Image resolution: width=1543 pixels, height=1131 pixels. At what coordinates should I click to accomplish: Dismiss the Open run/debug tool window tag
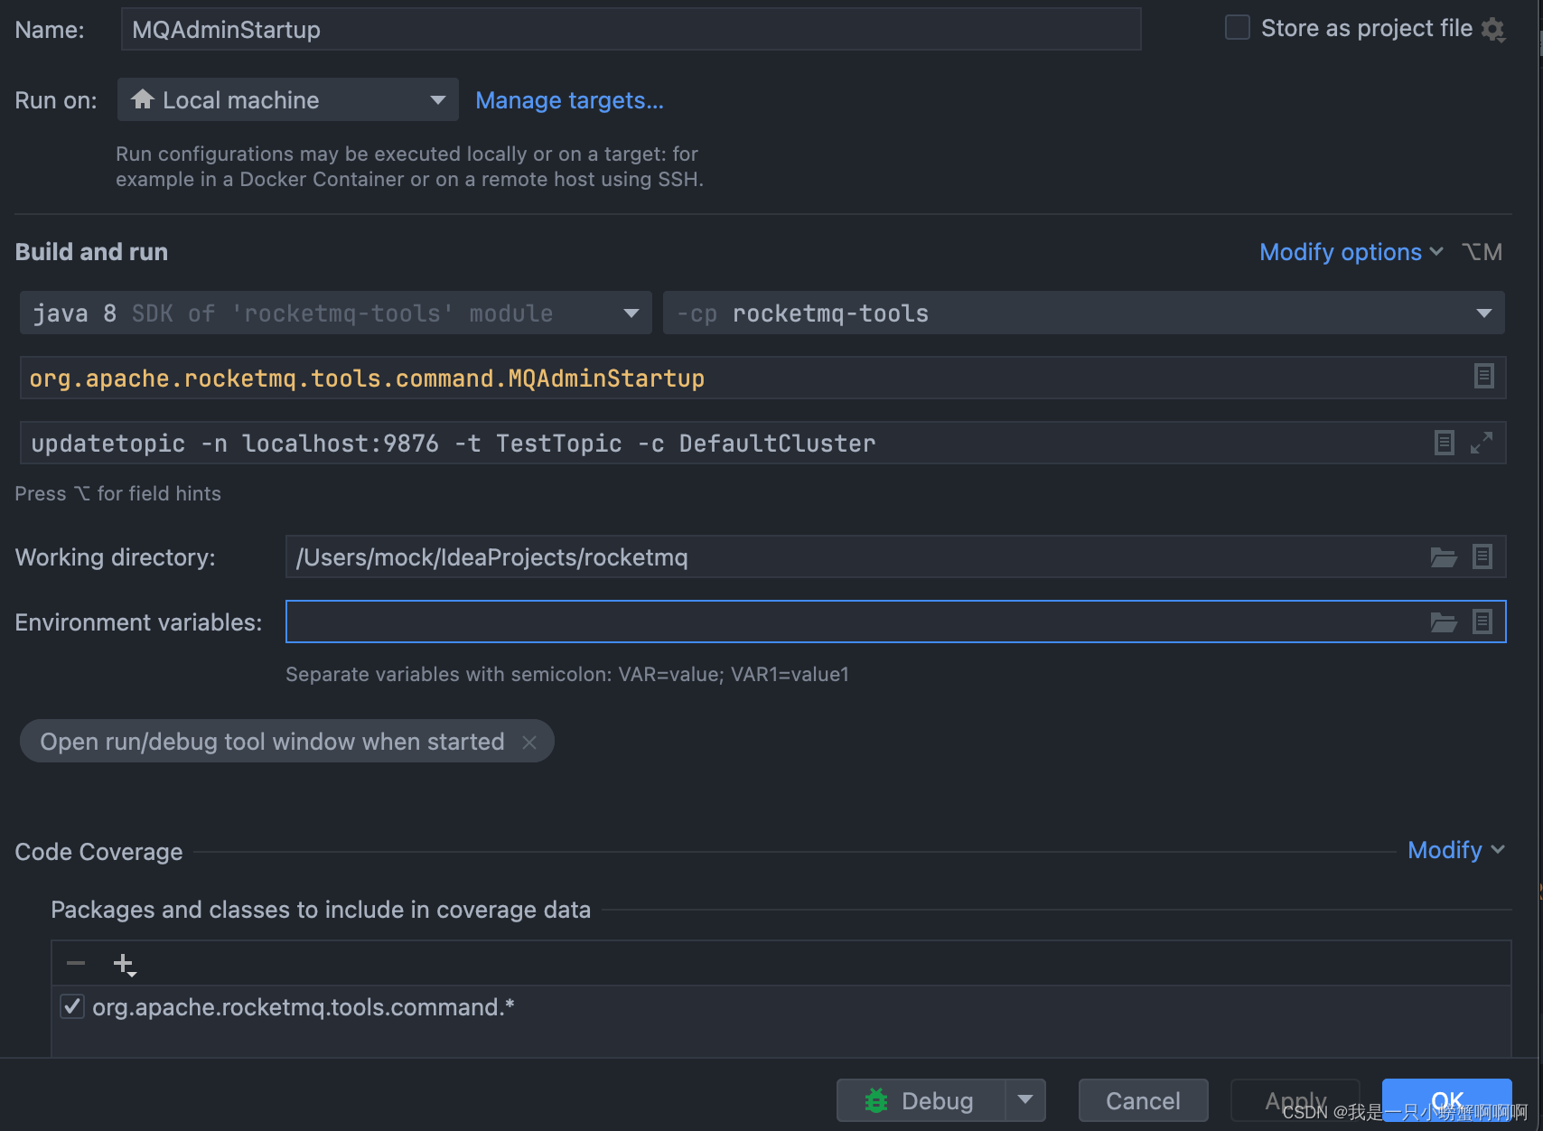[530, 742]
